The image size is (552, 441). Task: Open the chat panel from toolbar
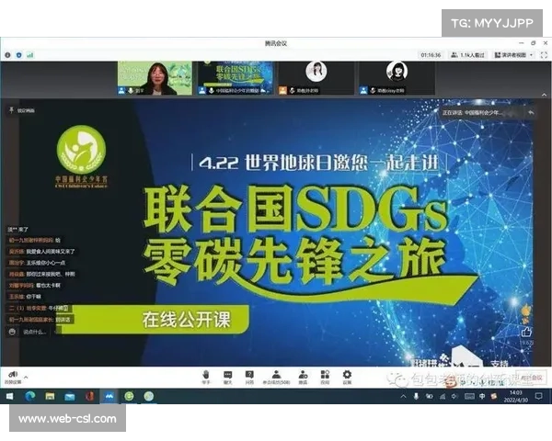228,378
